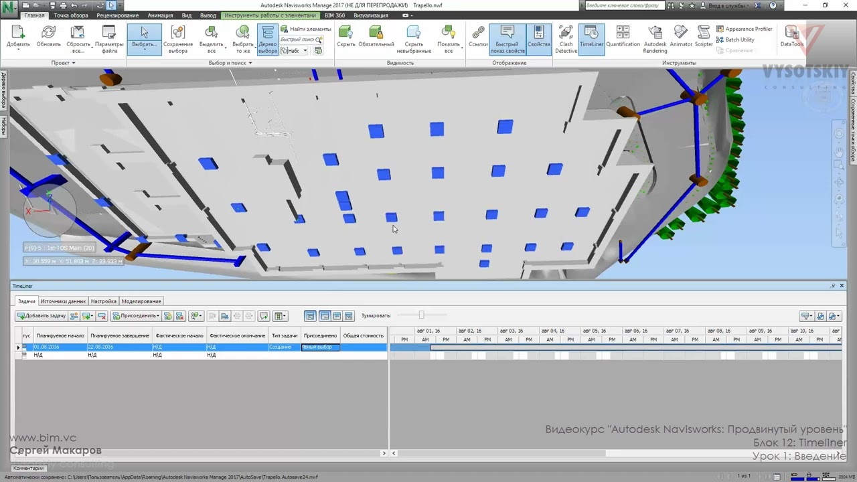
Task: Open the Рецензирование ribbon tab
Action: pos(118,15)
